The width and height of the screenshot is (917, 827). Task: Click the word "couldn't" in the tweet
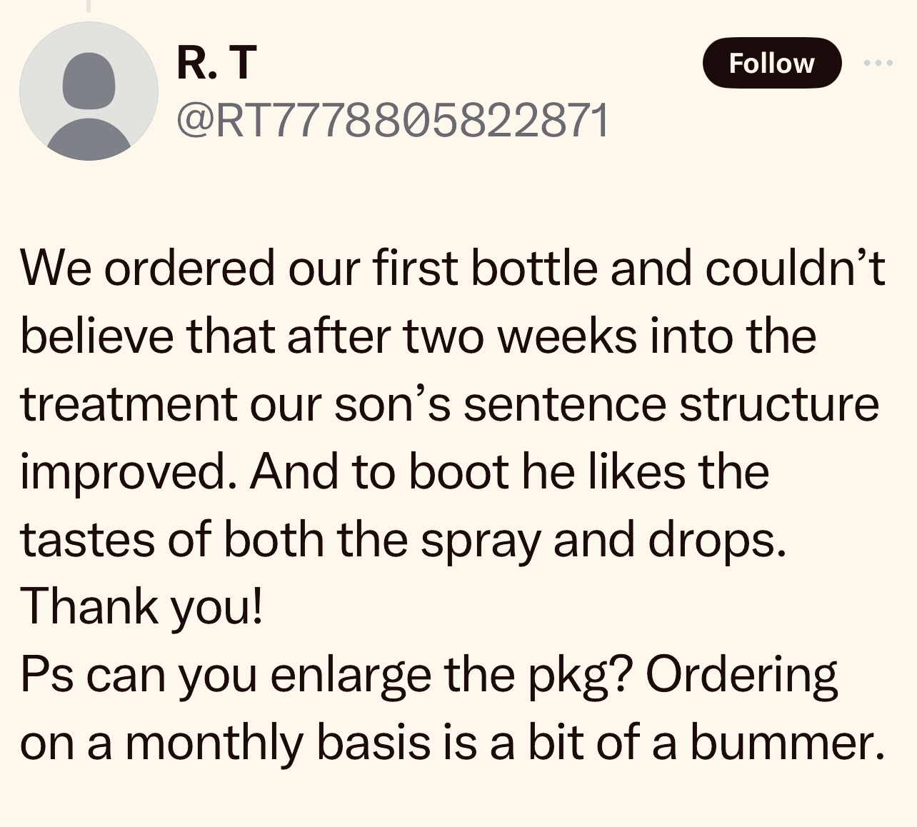(796, 269)
